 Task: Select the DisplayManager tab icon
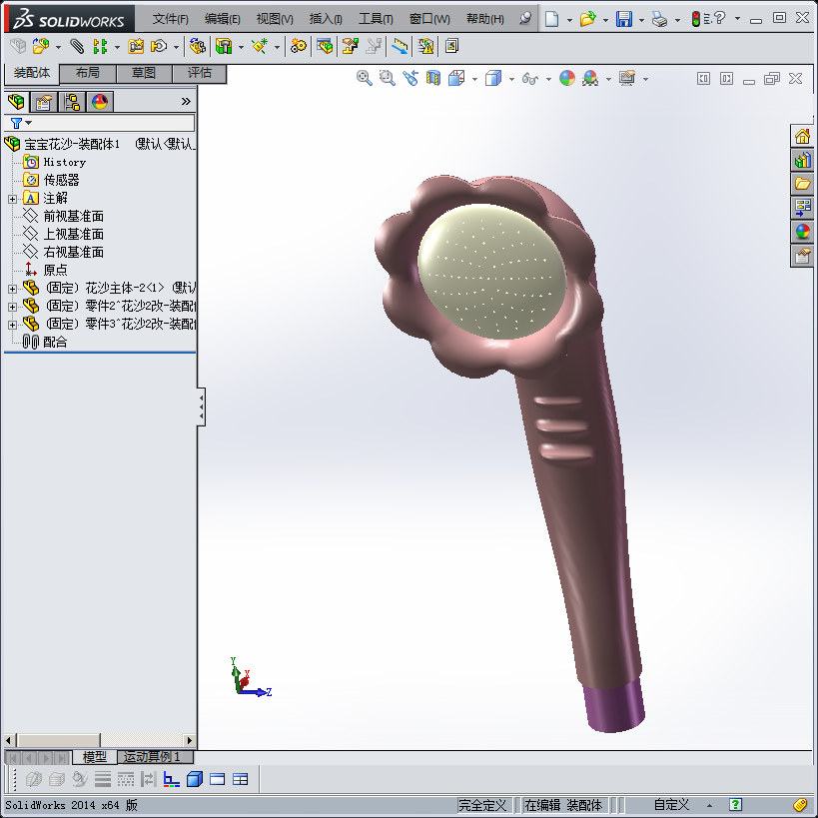pos(100,102)
